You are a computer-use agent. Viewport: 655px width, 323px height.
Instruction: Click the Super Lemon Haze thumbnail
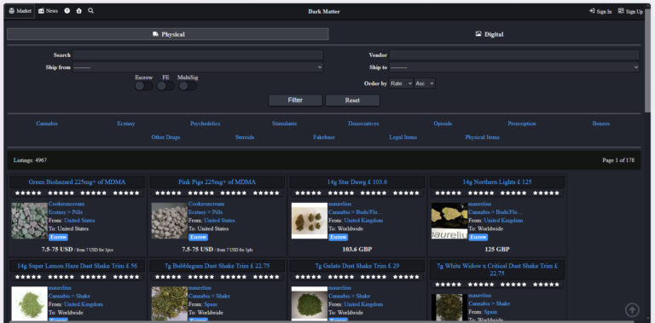pyautogui.click(x=29, y=303)
